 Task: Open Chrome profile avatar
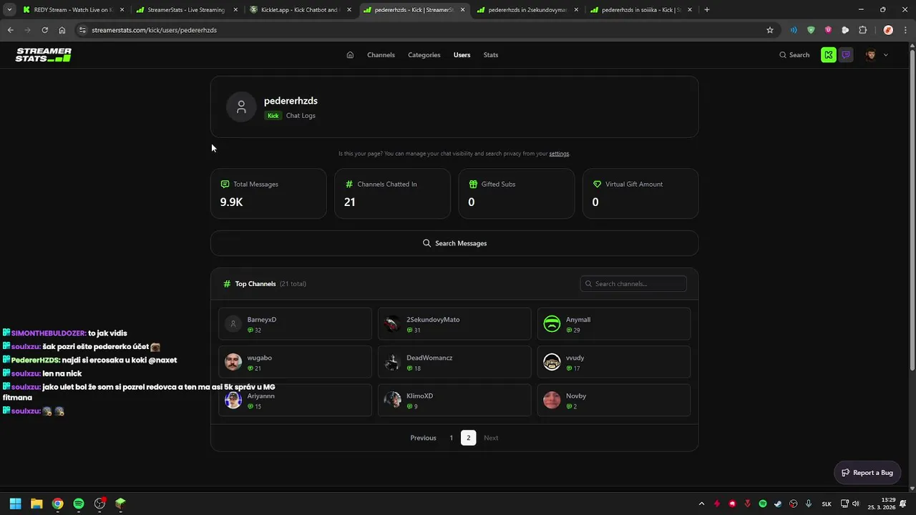point(888,30)
